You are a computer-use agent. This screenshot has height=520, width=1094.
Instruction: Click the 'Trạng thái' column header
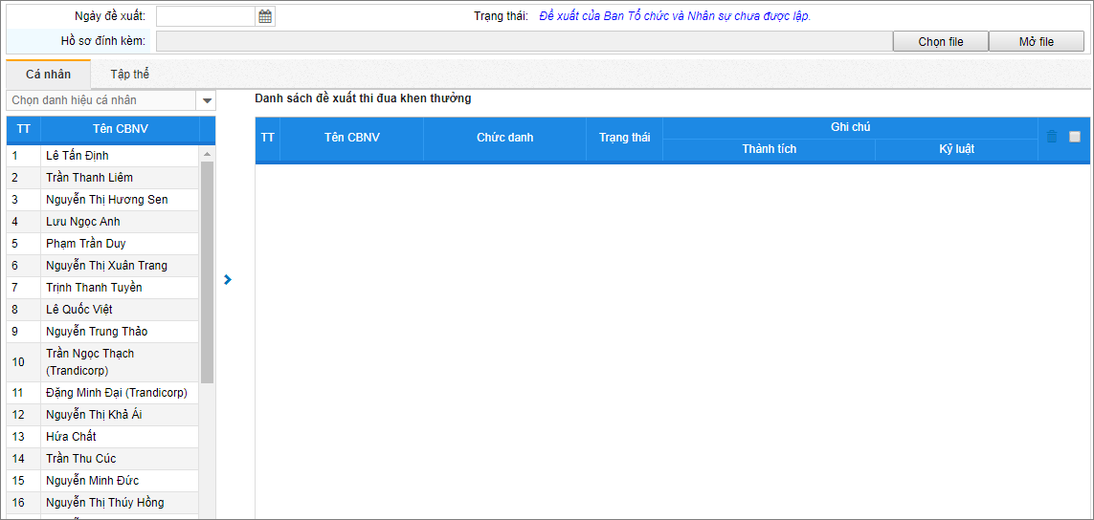(624, 138)
